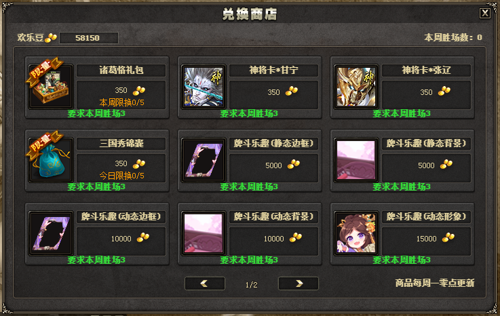Click the 三国秀锦囊 title label
The height and width of the screenshot is (316, 500).
point(121,144)
